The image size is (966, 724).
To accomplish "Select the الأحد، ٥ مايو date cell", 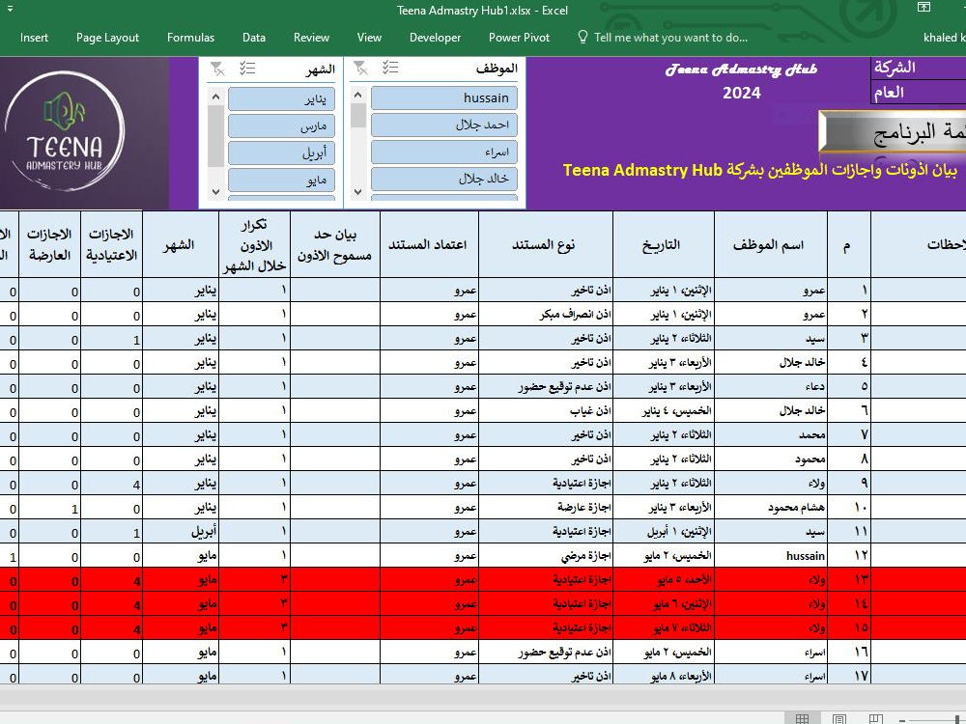I will 664,580.
